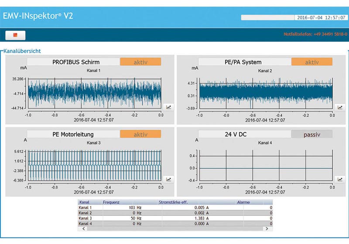Open chart detail for Kanal 1 PROFIBUS Schirm
Viewport: 349px width, 244px height.
pos(169,107)
